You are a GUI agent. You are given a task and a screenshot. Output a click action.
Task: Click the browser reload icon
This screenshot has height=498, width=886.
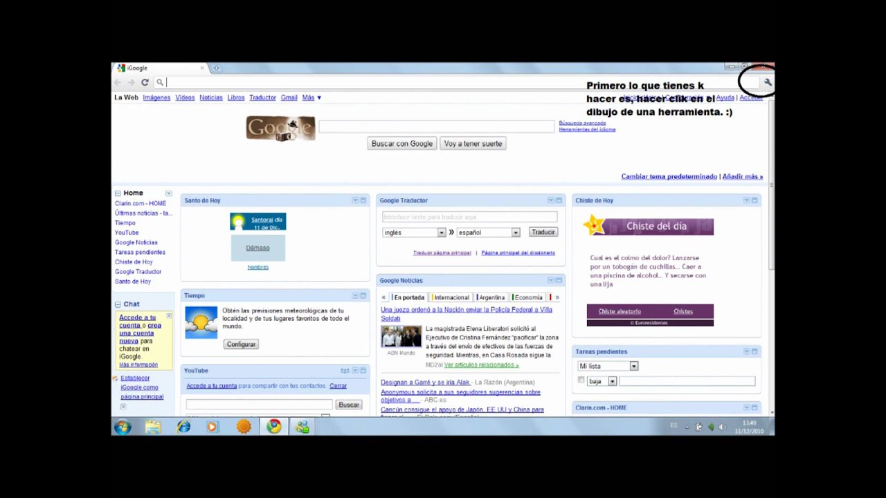[145, 82]
